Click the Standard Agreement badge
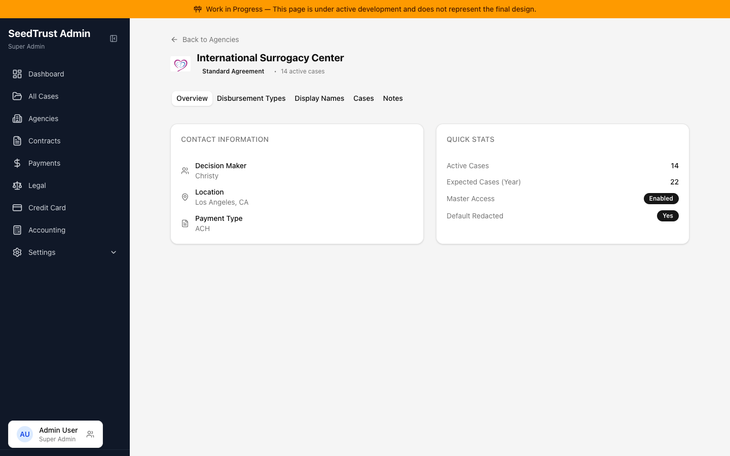 (x=233, y=71)
